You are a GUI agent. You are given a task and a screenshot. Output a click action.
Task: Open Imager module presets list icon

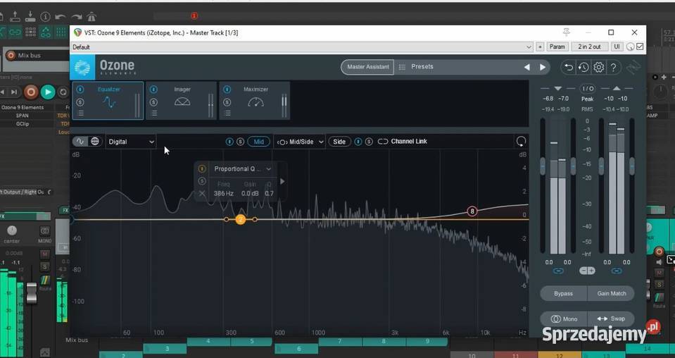pyautogui.click(x=154, y=113)
